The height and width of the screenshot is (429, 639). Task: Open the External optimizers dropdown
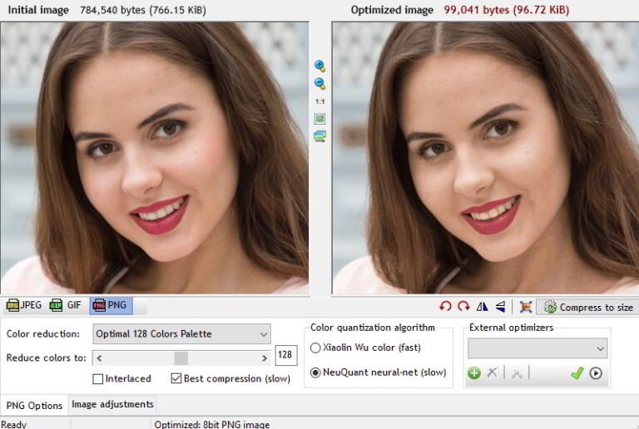click(537, 348)
